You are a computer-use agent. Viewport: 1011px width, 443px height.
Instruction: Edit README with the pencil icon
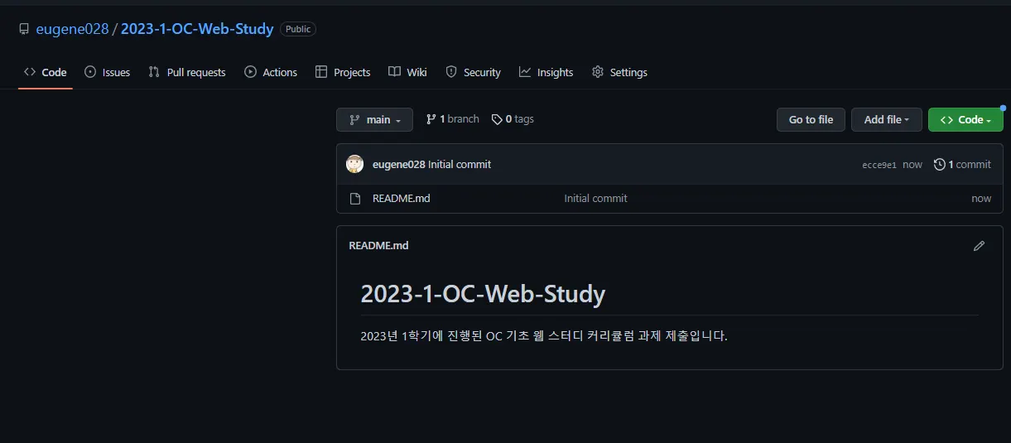(x=980, y=246)
